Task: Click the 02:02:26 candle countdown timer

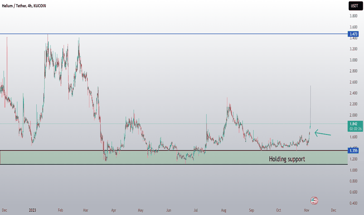Action: coord(356,129)
